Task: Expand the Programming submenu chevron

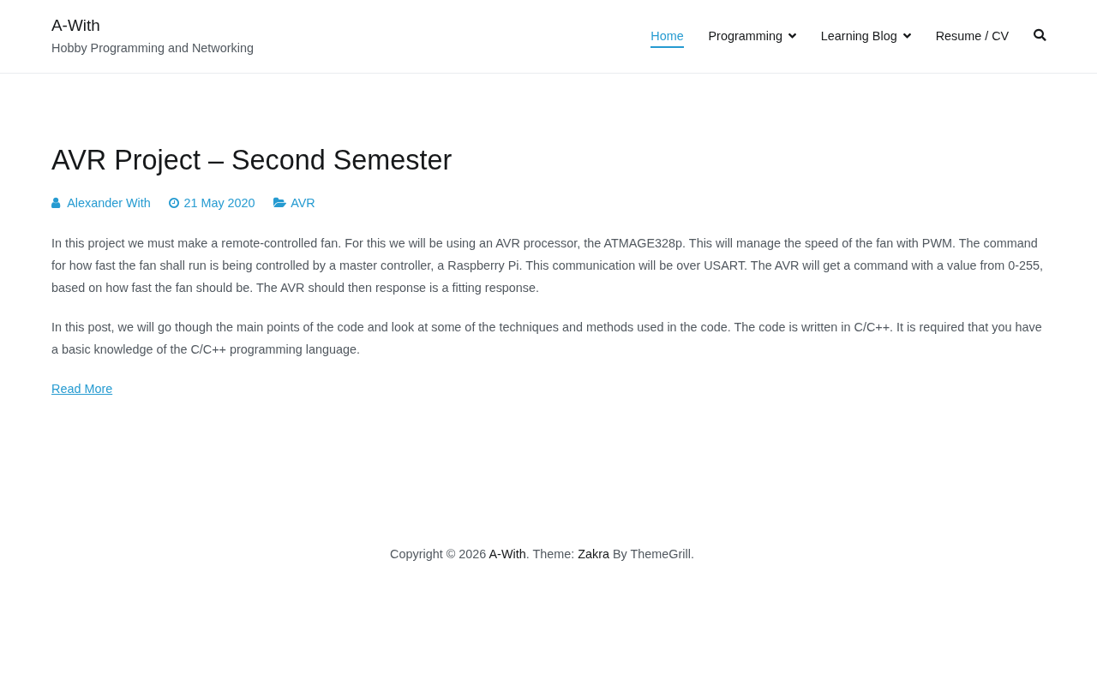Action: click(792, 36)
